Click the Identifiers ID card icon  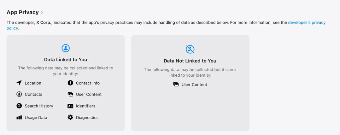70,106
